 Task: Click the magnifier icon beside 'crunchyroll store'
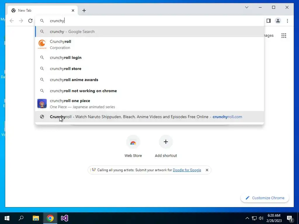[42, 69]
